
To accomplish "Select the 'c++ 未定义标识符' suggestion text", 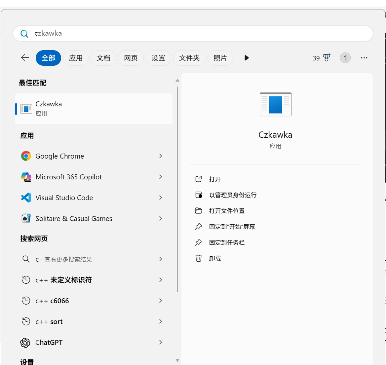I will (x=63, y=280).
